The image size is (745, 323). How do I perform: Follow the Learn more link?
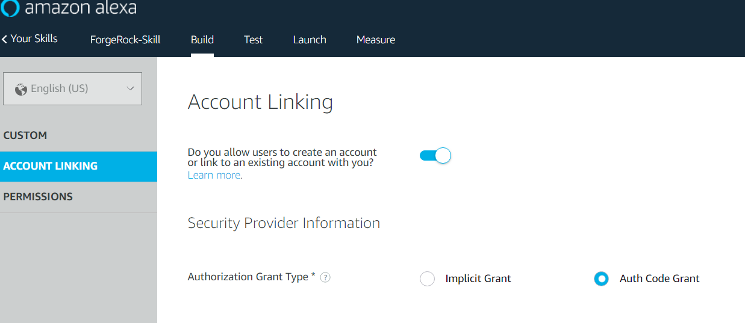pyautogui.click(x=215, y=175)
